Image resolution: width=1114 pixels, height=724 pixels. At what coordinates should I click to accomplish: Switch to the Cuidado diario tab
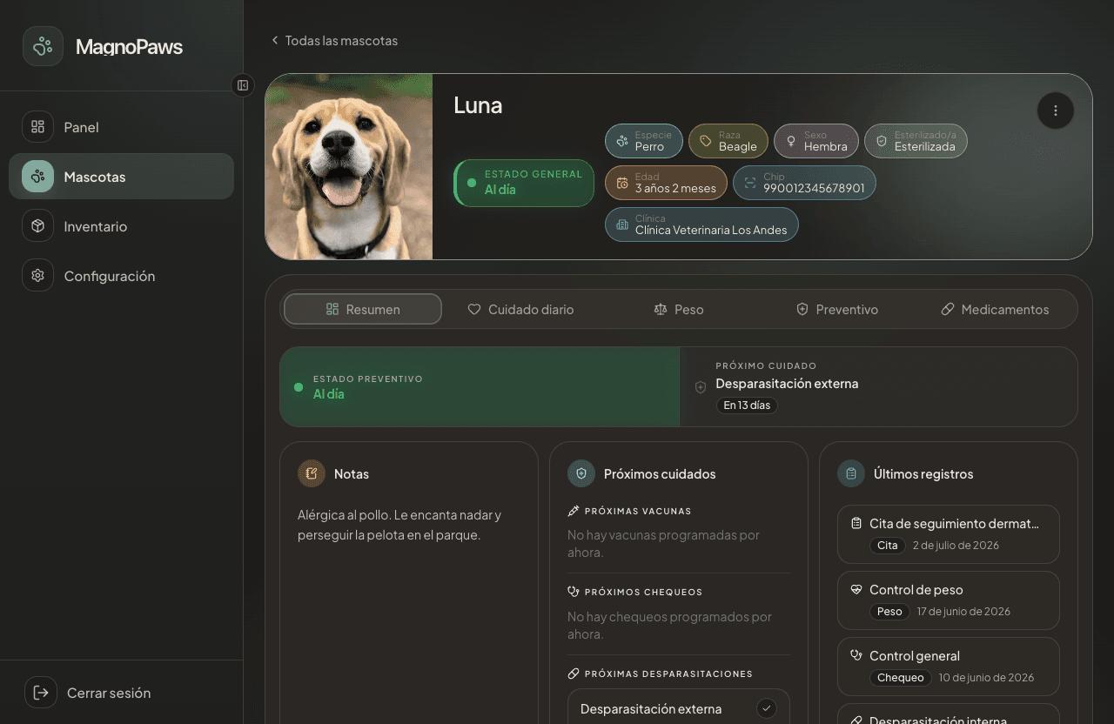(x=520, y=309)
